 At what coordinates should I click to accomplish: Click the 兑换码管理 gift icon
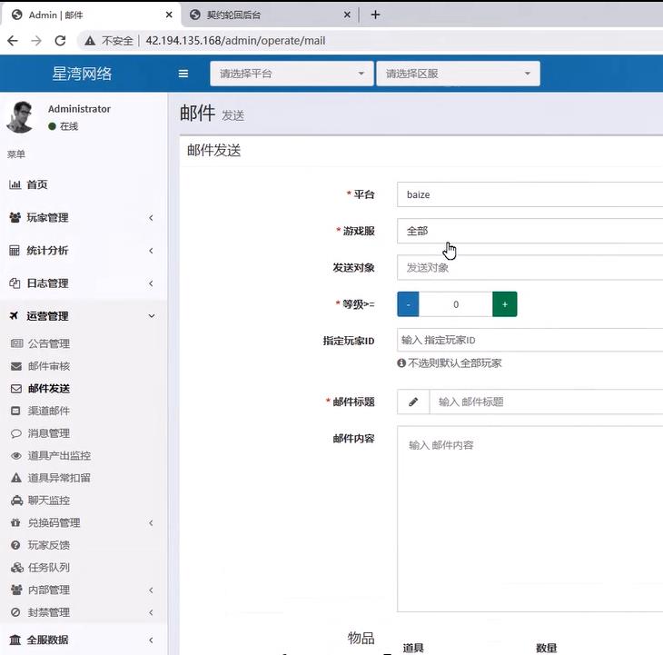(15, 522)
